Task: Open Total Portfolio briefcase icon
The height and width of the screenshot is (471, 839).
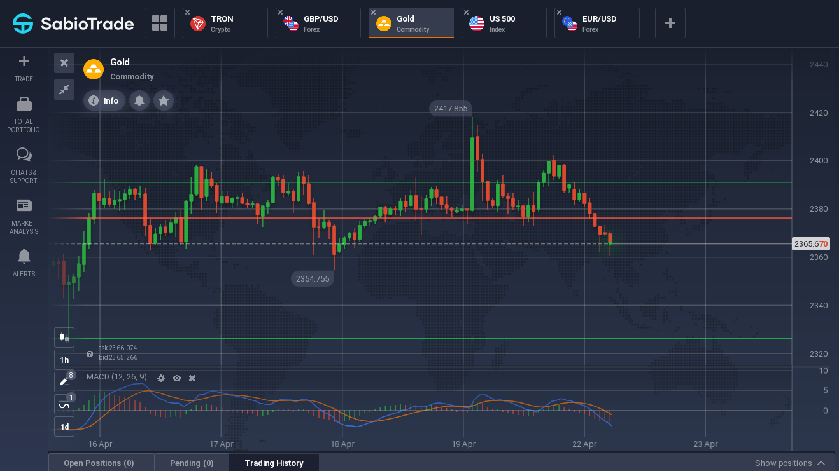Action: [24, 104]
